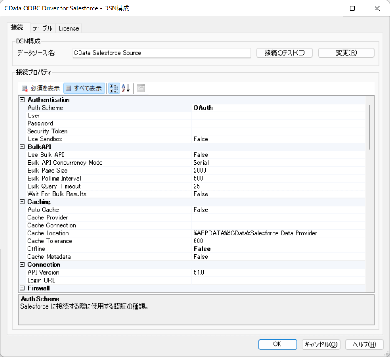Collapse the Firewall category
This screenshot has height=357, width=390.
point(22,288)
